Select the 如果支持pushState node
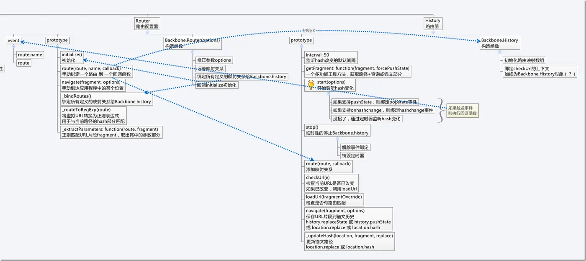Image resolution: width=586 pixels, height=261 pixels. (375, 102)
